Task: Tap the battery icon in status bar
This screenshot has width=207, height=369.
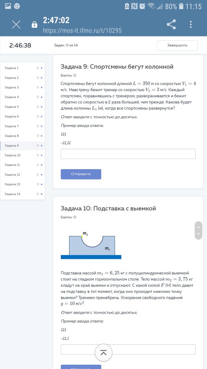Action: pos(181,6)
